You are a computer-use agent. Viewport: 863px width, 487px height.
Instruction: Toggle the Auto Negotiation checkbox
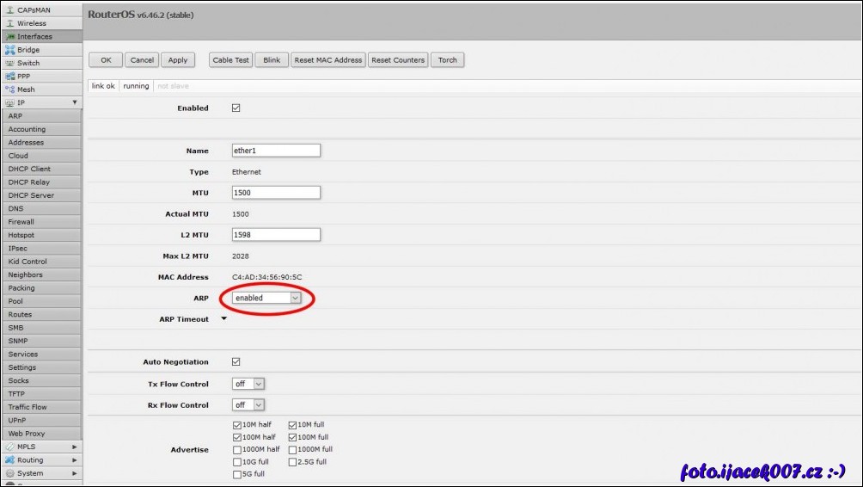click(236, 362)
